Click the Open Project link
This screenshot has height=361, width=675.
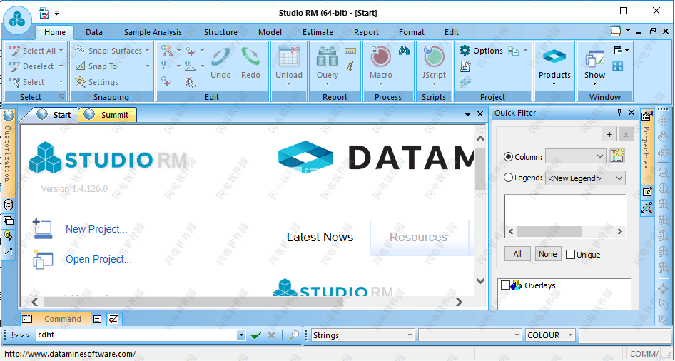98,259
